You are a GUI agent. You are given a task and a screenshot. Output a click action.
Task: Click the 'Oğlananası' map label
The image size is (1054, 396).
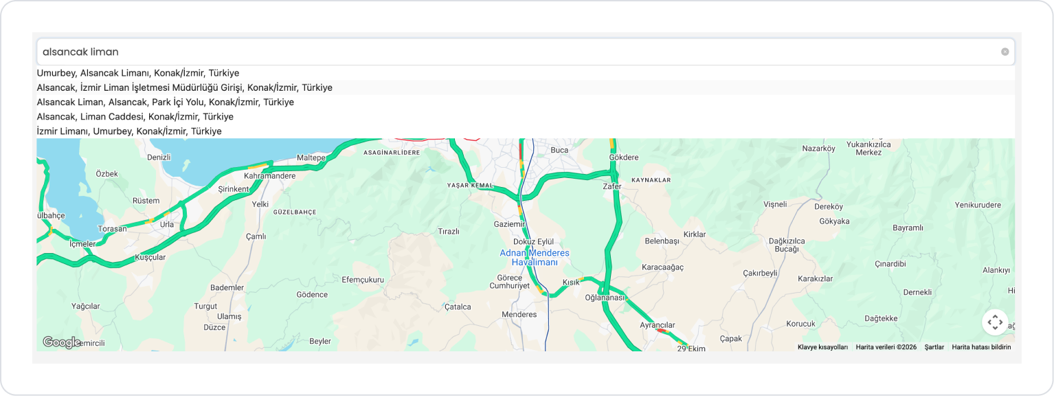coord(605,298)
